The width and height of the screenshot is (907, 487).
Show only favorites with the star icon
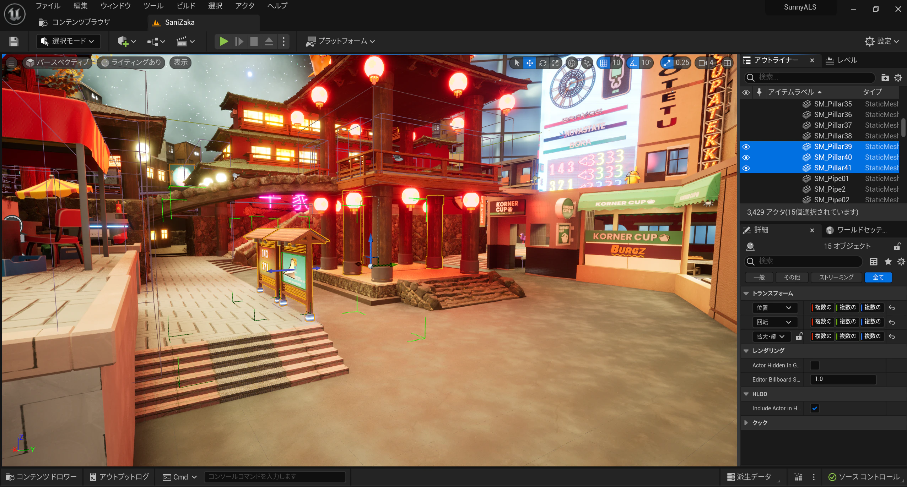pos(888,262)
